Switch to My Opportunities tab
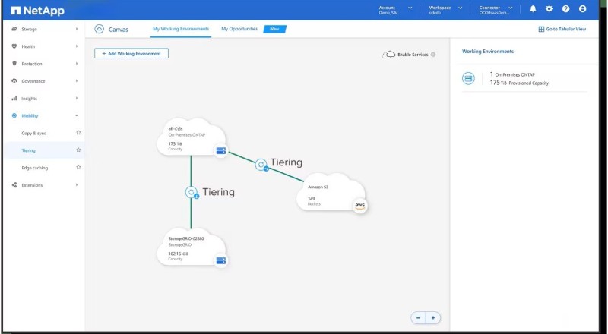608x334 pixels. (239, 29)
